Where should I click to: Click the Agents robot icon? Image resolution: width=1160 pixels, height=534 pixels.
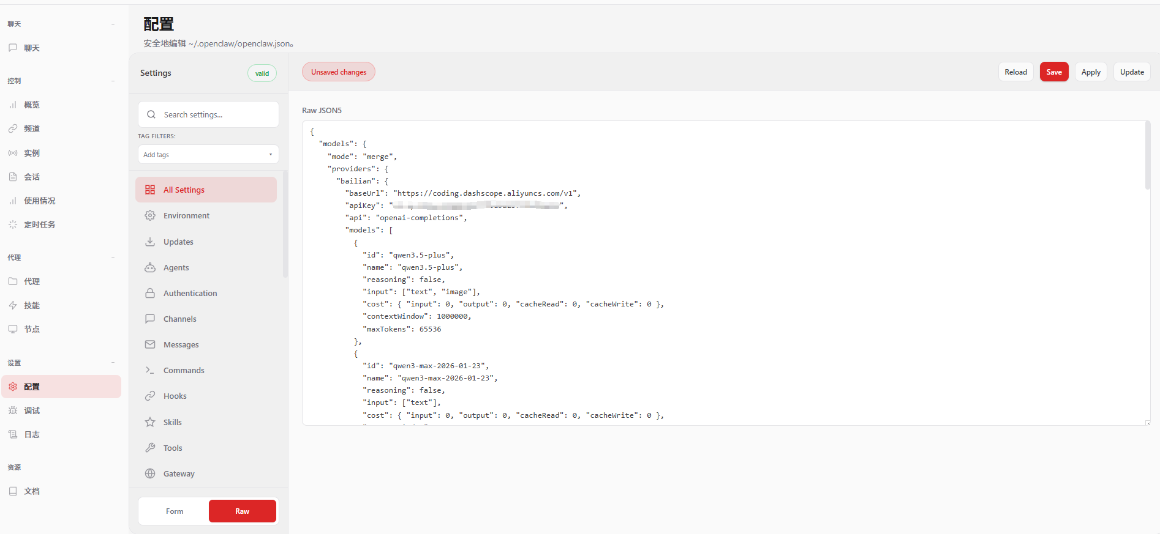coord(150,267)
